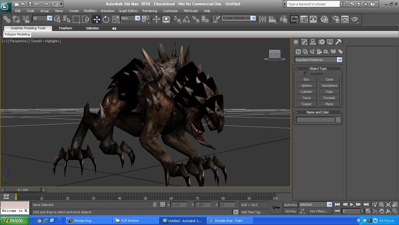Screen dimensions: 399x225
Task: Enable the AutoGrid checkbox
Action: (306, 74)
